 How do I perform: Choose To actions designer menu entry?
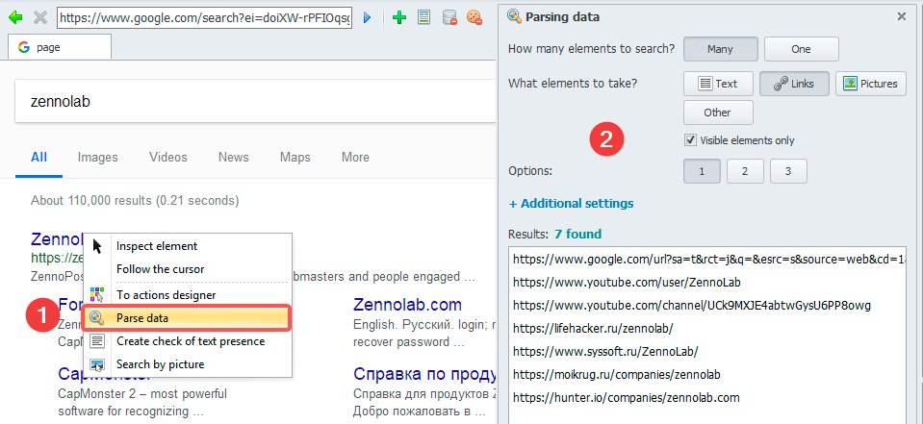(x=188, y=295)
